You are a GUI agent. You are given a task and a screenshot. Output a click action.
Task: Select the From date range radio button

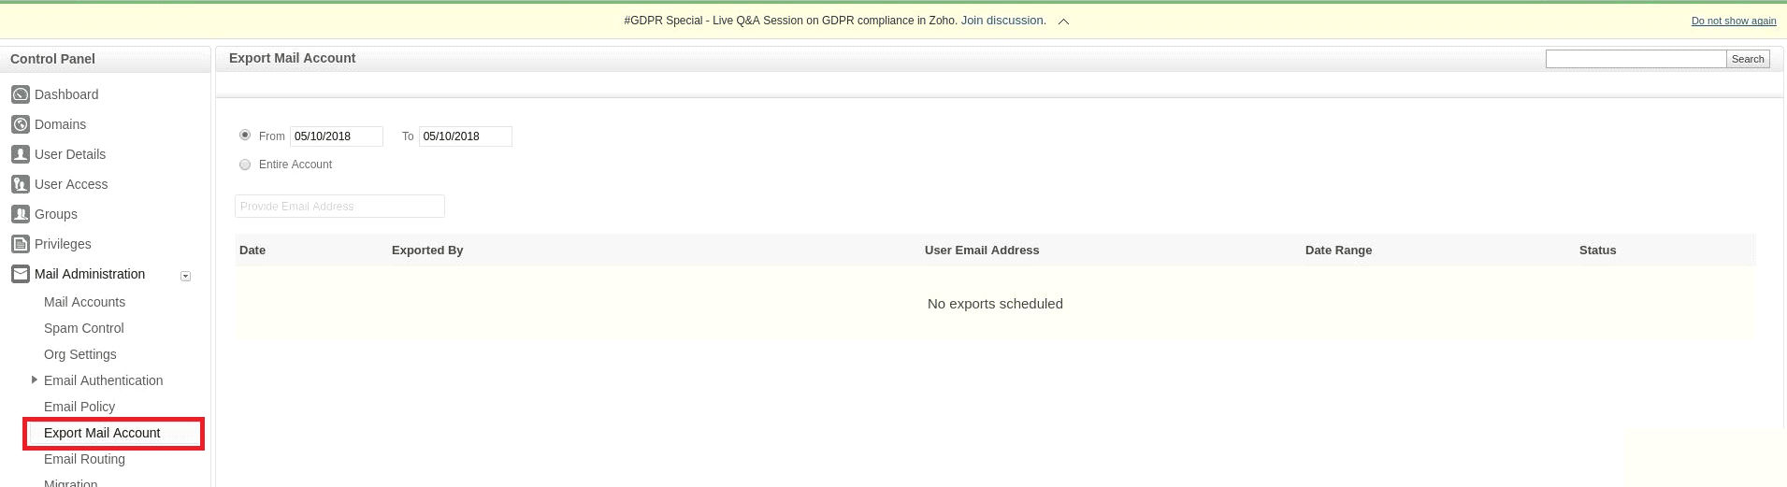(x=245, y=136)
